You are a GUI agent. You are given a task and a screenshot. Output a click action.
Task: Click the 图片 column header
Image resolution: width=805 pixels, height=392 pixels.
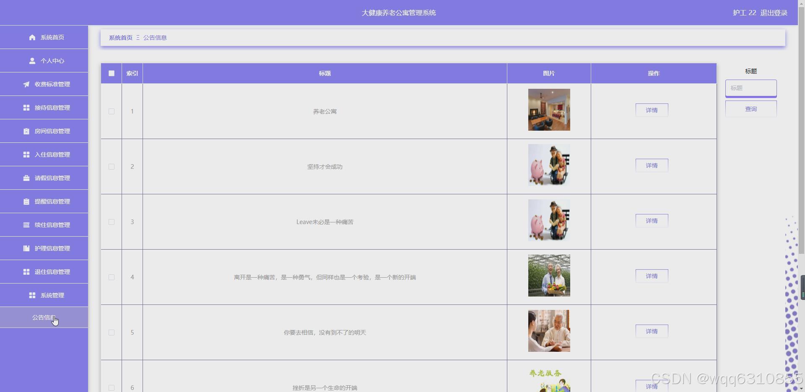click(549, 73)
